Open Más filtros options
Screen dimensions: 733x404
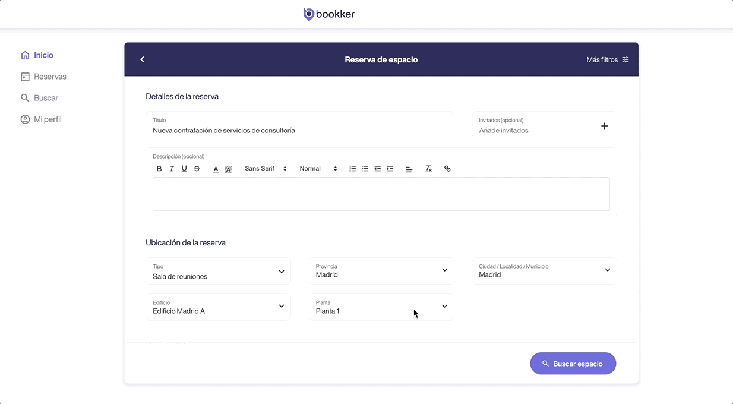pos(607,60)
